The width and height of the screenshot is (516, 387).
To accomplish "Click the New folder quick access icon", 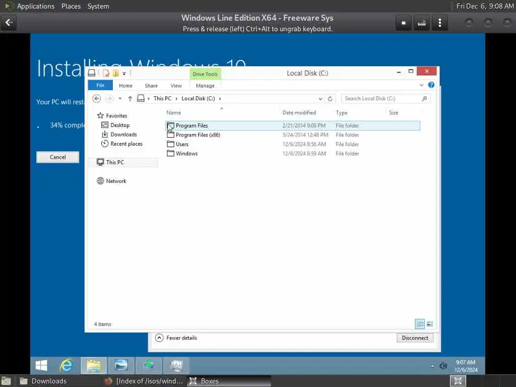I will pyautogui.click(x=115, y=73).
